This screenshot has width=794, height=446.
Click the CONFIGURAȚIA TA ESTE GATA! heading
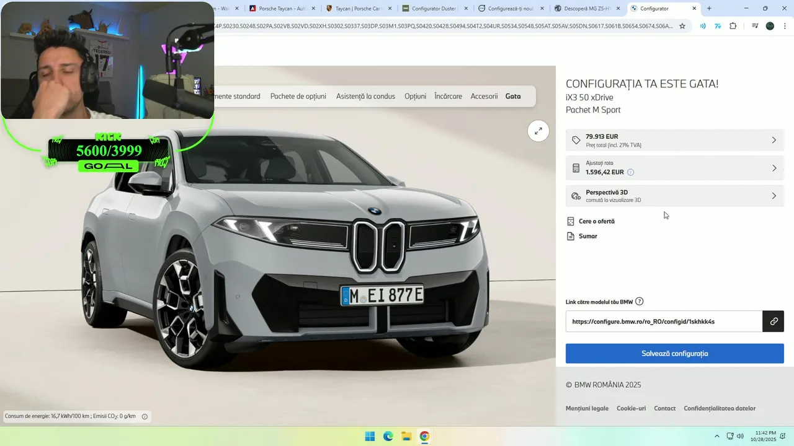(x=642, y=84)
